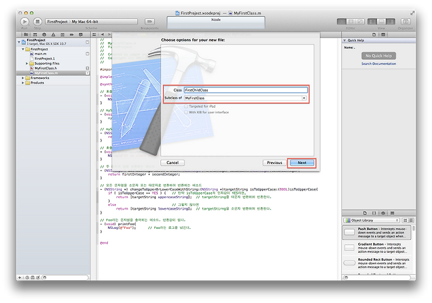Viewport: 432px width, 303px height.
Task: Click the library filter search field
Action: (379, 278)
